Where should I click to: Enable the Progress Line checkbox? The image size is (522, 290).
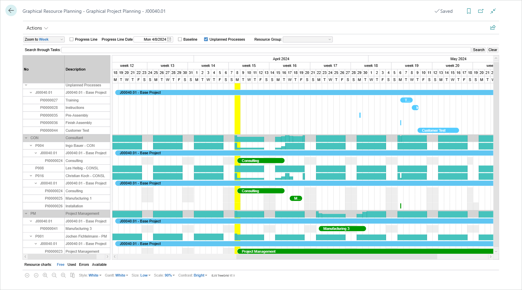[x=71, y=39]
